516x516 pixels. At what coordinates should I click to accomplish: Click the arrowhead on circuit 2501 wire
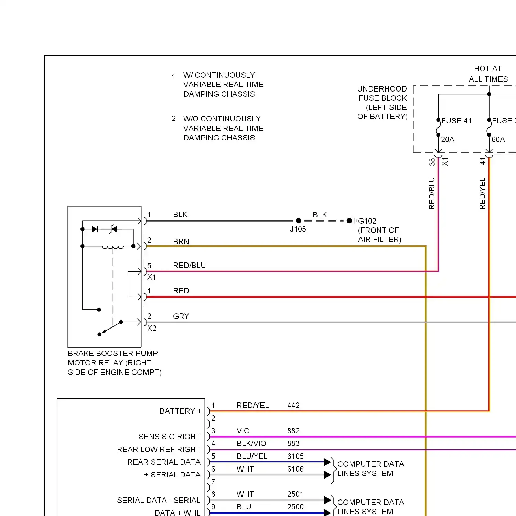point(327,500)
